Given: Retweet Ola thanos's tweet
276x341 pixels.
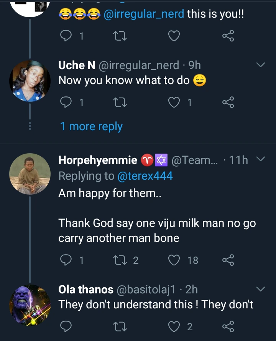Looking at the screenshot, I should coord(120,326).
